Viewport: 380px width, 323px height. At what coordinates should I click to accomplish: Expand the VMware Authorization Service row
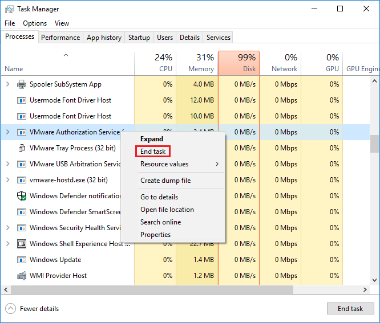pyautogui.click(x=8, y=132)
